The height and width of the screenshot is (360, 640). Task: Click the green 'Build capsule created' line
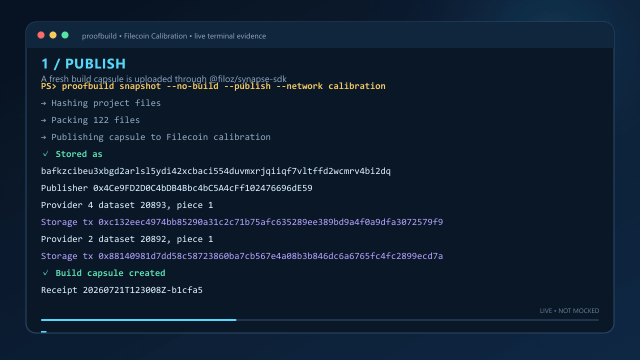(x=103, y=273)
